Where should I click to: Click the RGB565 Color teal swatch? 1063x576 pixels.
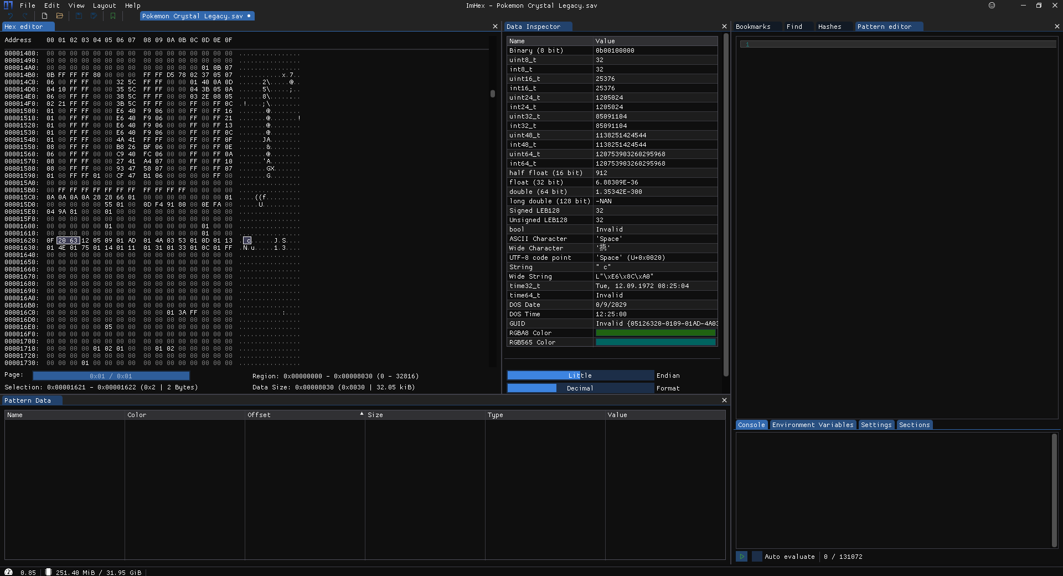[656, 342]
